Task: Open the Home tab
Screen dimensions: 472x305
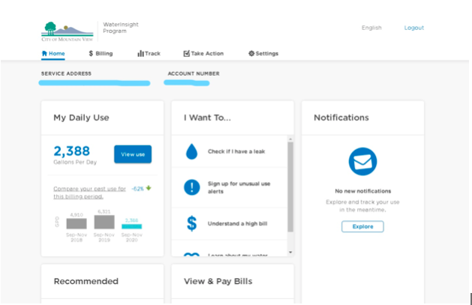Action: click(x=53, y=54)
